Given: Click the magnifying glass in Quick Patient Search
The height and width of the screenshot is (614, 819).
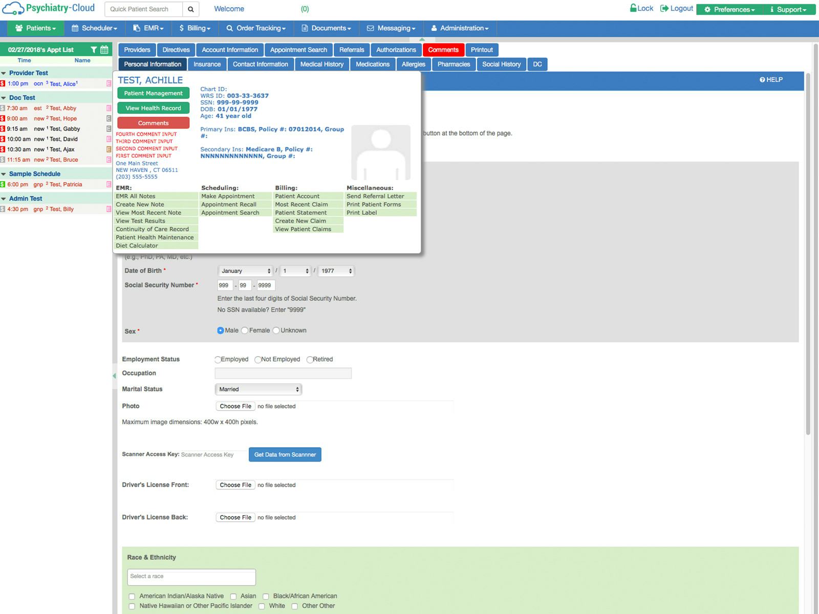Looking at the screenshot, I should tap(190, 9).
